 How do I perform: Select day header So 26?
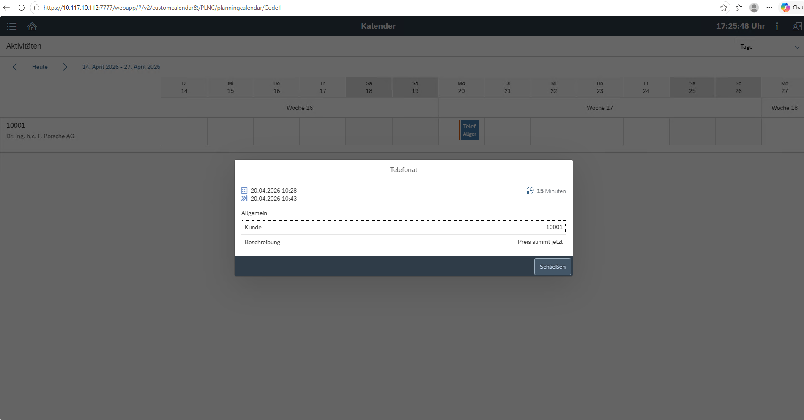pos(738,87)
